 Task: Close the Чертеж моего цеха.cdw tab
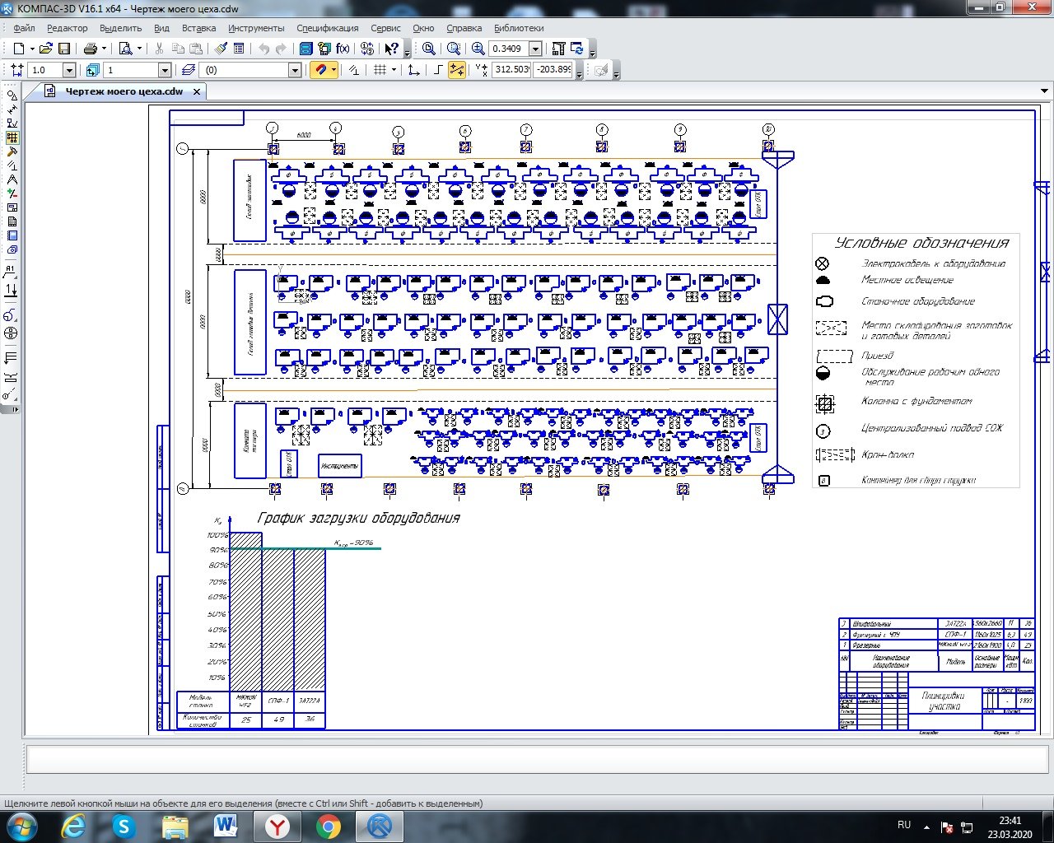tap(197, 92)
